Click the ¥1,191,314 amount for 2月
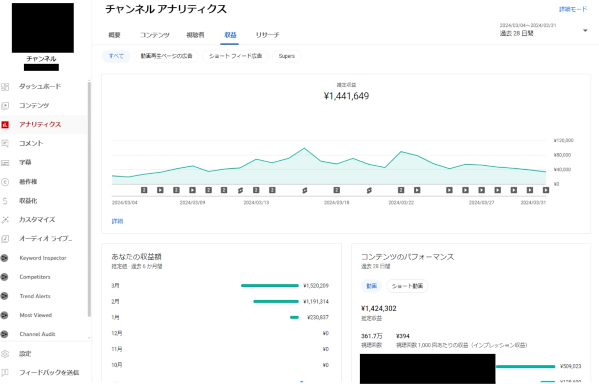599x384 pixels. [x=316, y=302]
